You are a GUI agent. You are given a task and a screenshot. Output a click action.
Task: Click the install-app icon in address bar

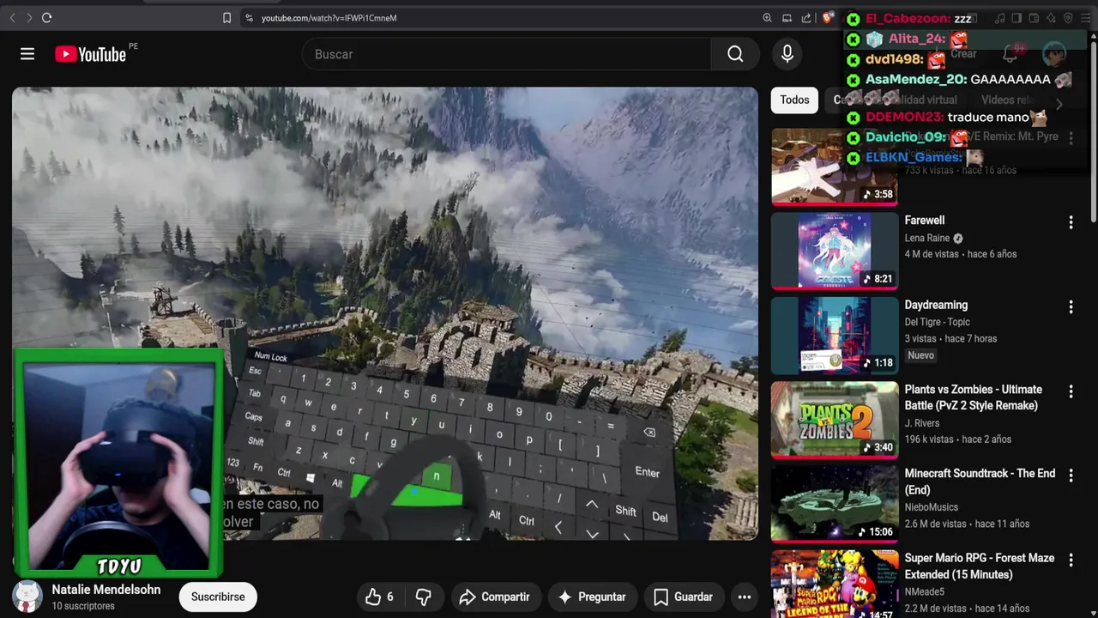787,17
